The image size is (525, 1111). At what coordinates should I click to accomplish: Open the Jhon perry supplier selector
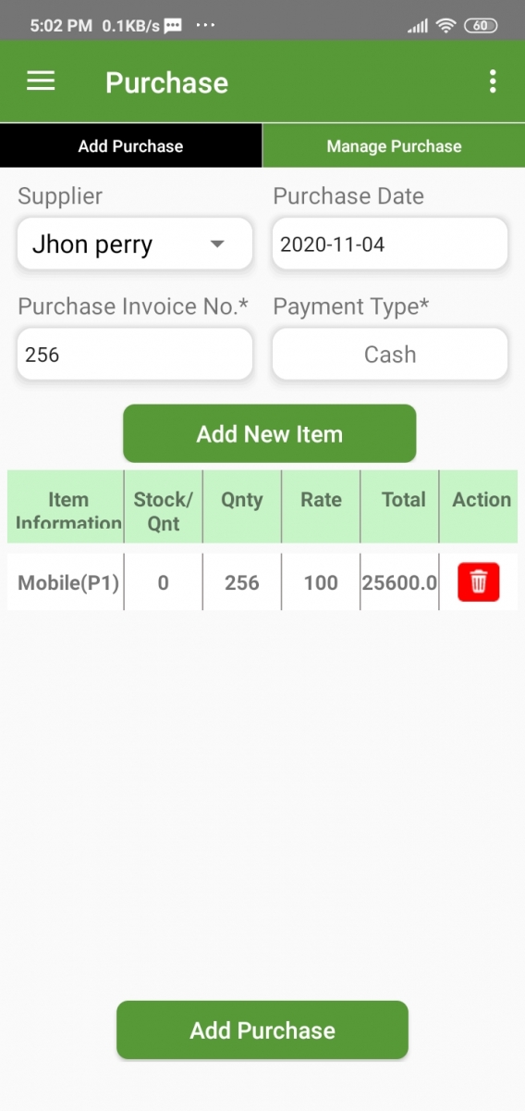[x=135, y=244]
